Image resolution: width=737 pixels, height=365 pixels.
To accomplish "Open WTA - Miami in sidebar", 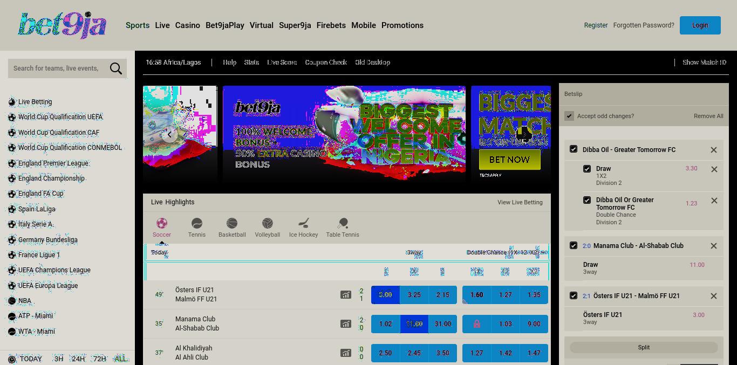I will click(37, 332).
